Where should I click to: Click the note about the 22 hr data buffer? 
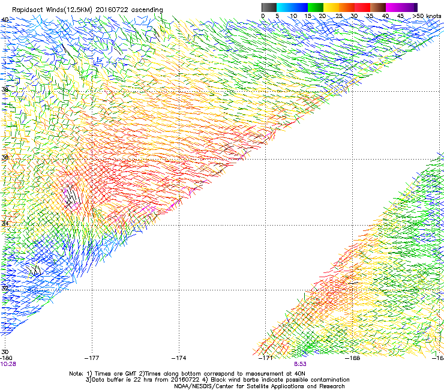[x=217, y=380]
